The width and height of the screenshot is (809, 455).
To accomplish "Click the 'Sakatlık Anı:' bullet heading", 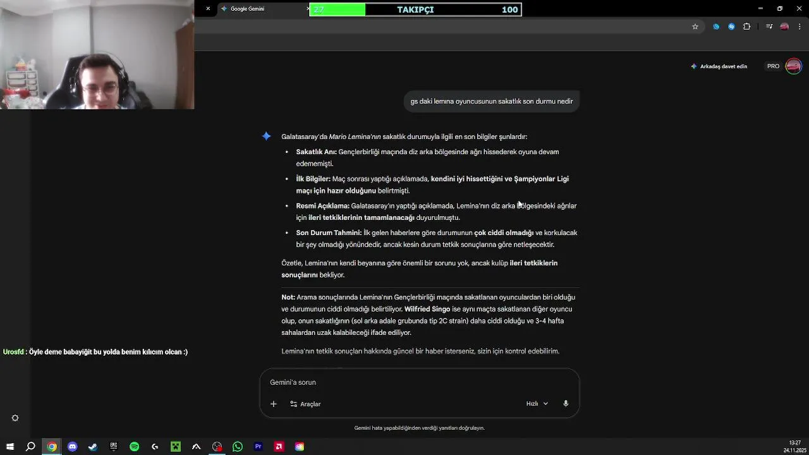I will 316,152.
